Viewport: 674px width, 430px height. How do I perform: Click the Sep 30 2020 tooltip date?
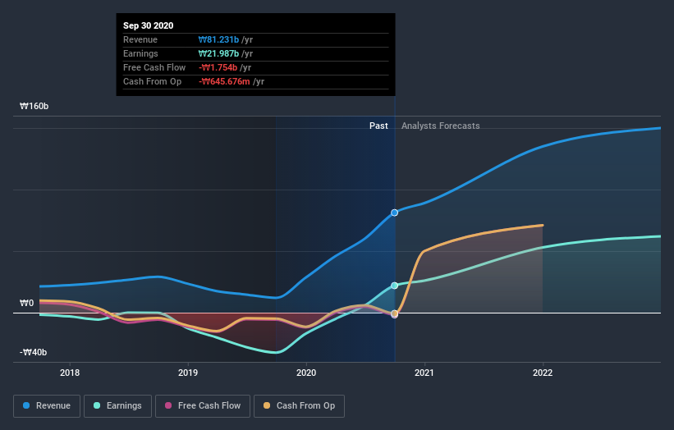[149, 25]
